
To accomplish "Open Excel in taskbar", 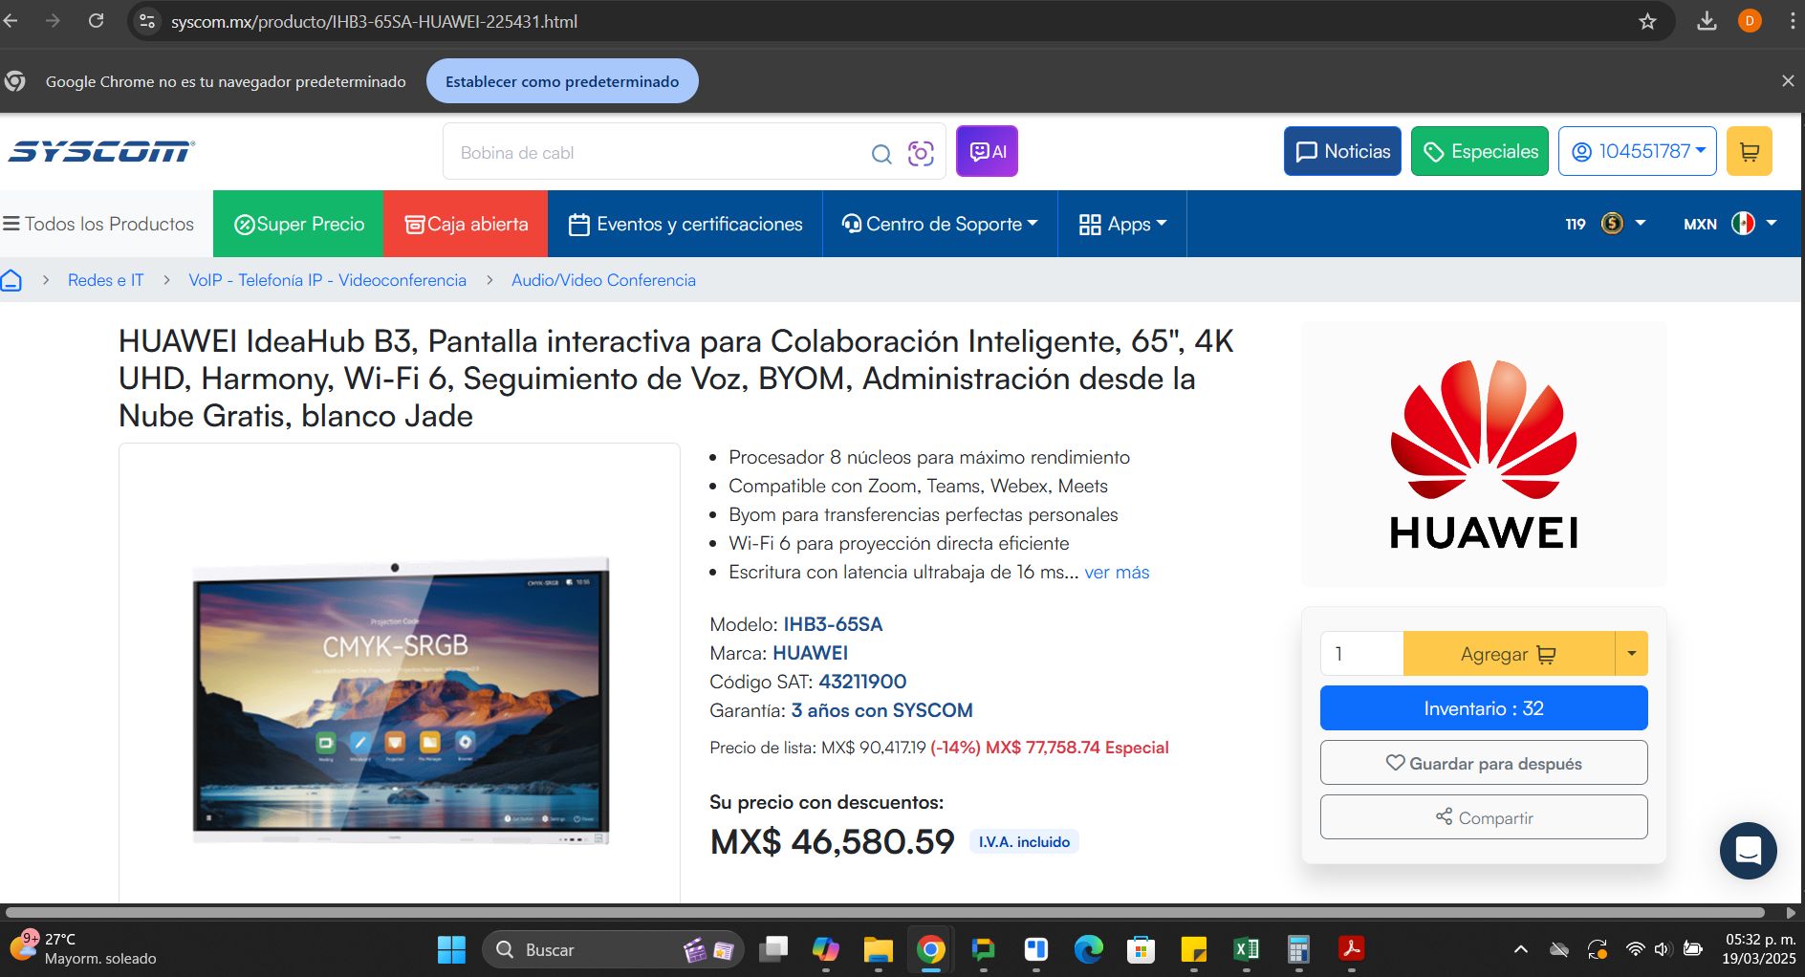I will click(1247, 949).
